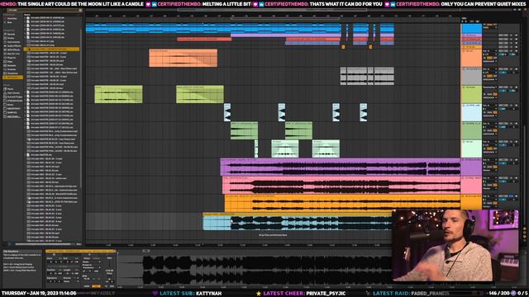Viewport: 529px width, 297px height.
Task: Select the long pink waveform clip
Action: pyautogui.click(x=341, y=185)
